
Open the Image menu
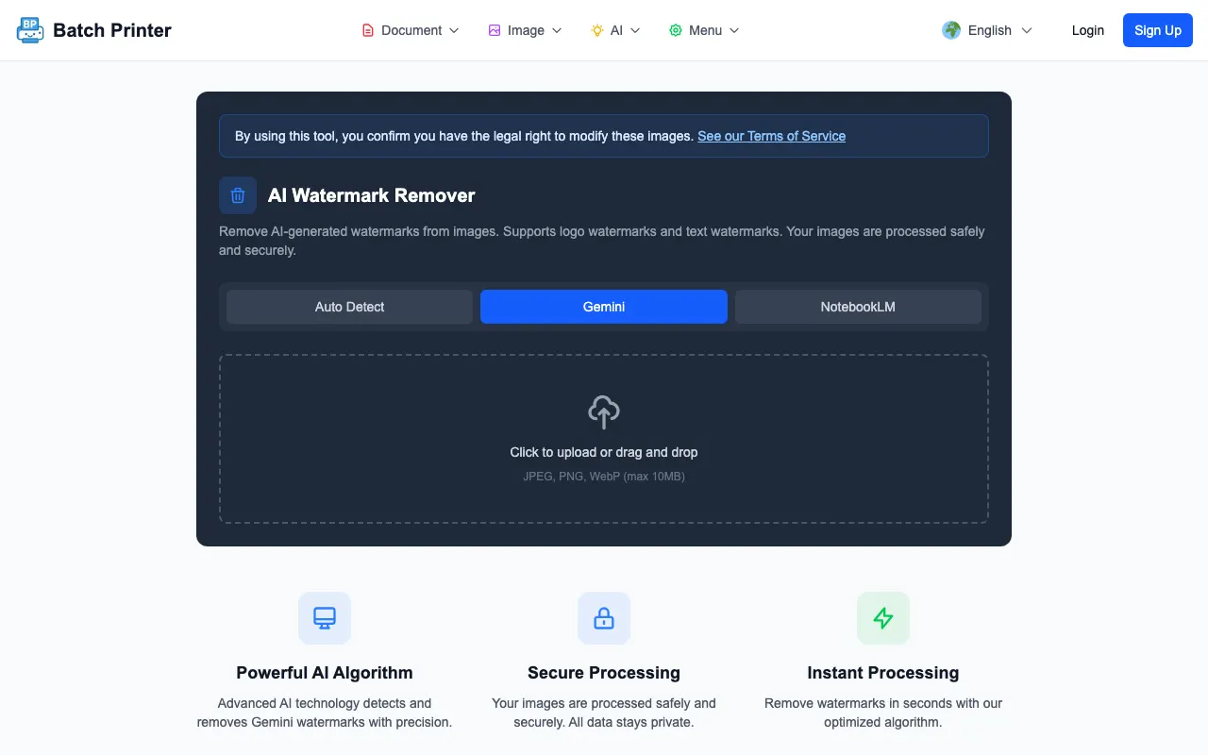[x=526, y=30]
